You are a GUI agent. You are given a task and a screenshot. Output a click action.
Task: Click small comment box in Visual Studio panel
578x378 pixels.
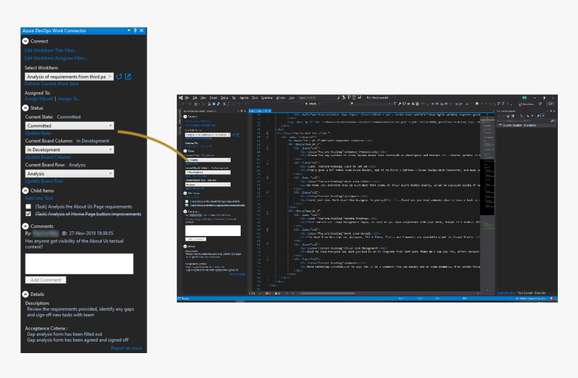[212, 231]
